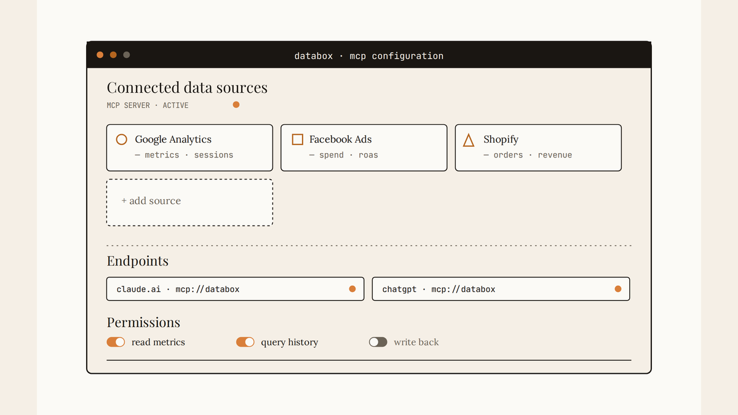Click the claude.ai endpoint status dot
The width and height of the screenshot is (738, 415).
pos(352,289)
